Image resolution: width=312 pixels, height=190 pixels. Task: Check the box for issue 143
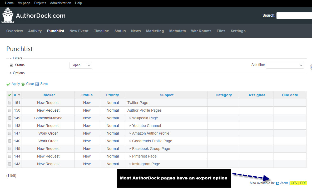pyautogui.click(x=9, y=164)
